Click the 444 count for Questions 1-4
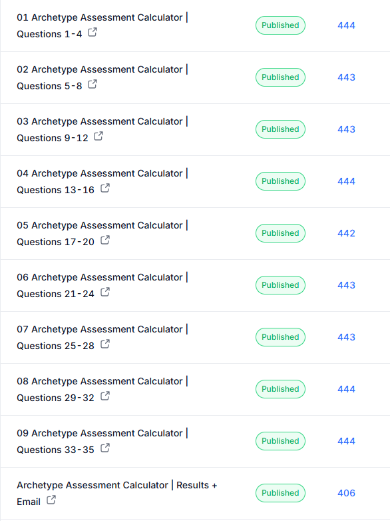390x521 pixels. (346, 25)
